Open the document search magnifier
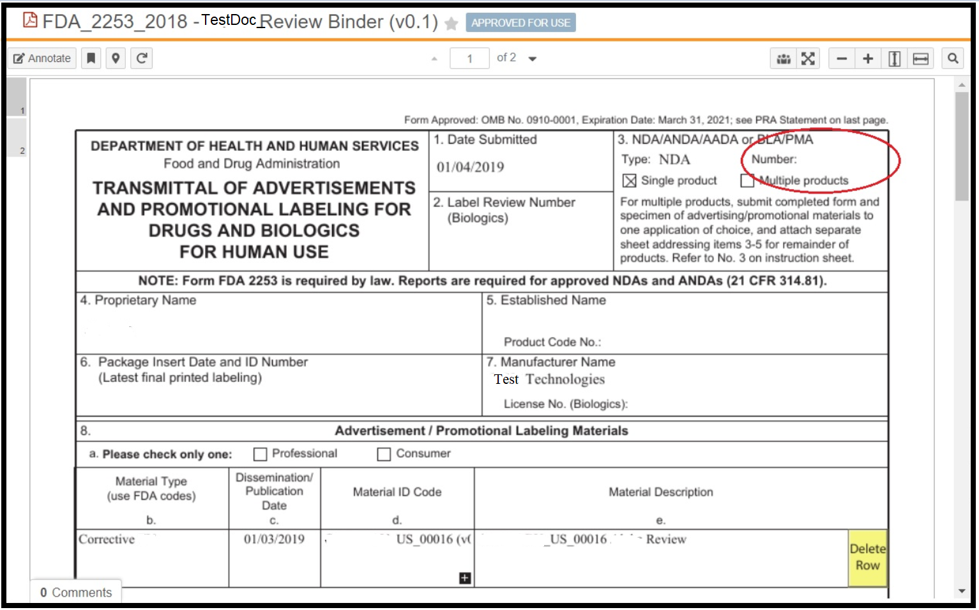This screenshot has width=979, height=610. pos(953,59)
